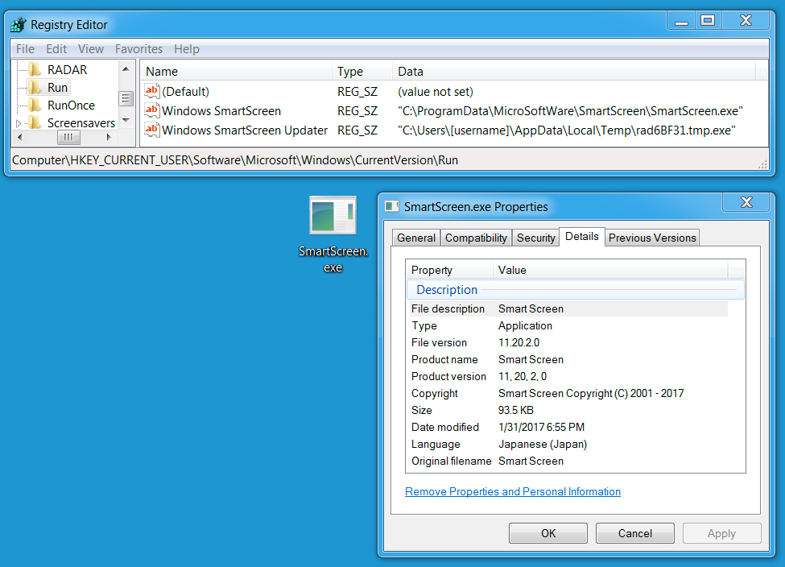The width and height of the screenshot is (785, 567).
Task: Switch to the Security tab
Action: tap(535, 238)
